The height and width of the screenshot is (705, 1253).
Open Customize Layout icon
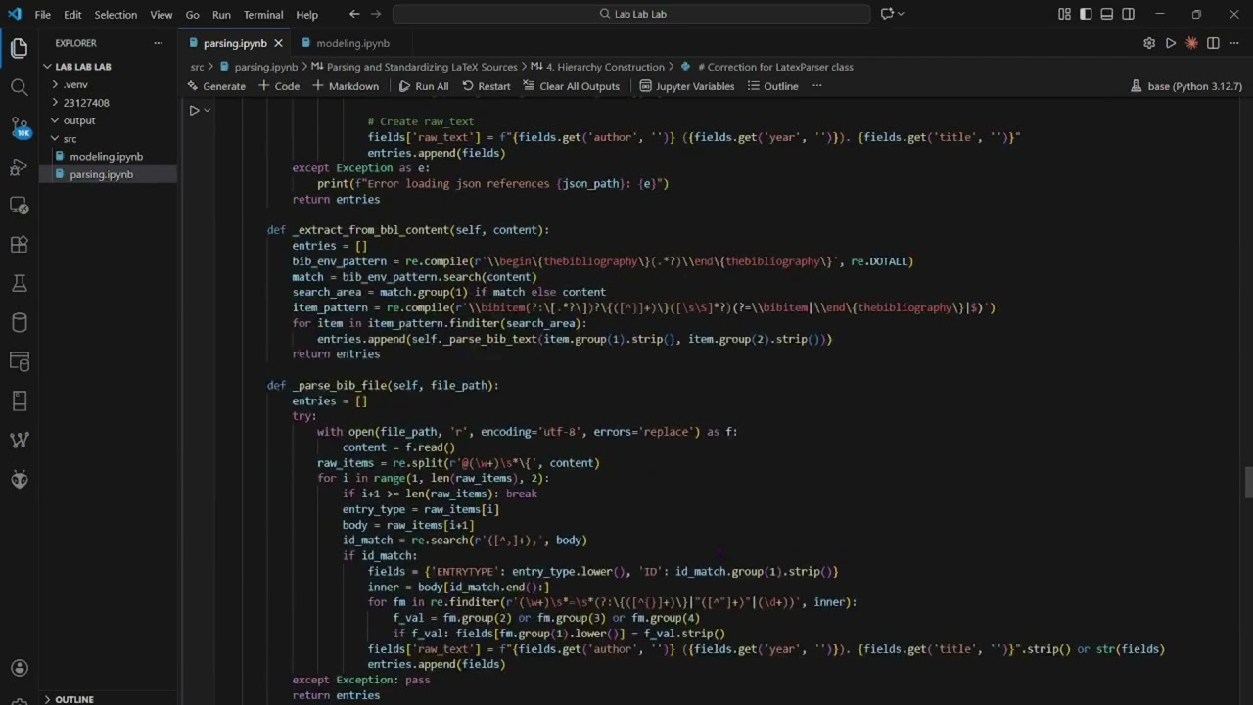point(1064,14)
